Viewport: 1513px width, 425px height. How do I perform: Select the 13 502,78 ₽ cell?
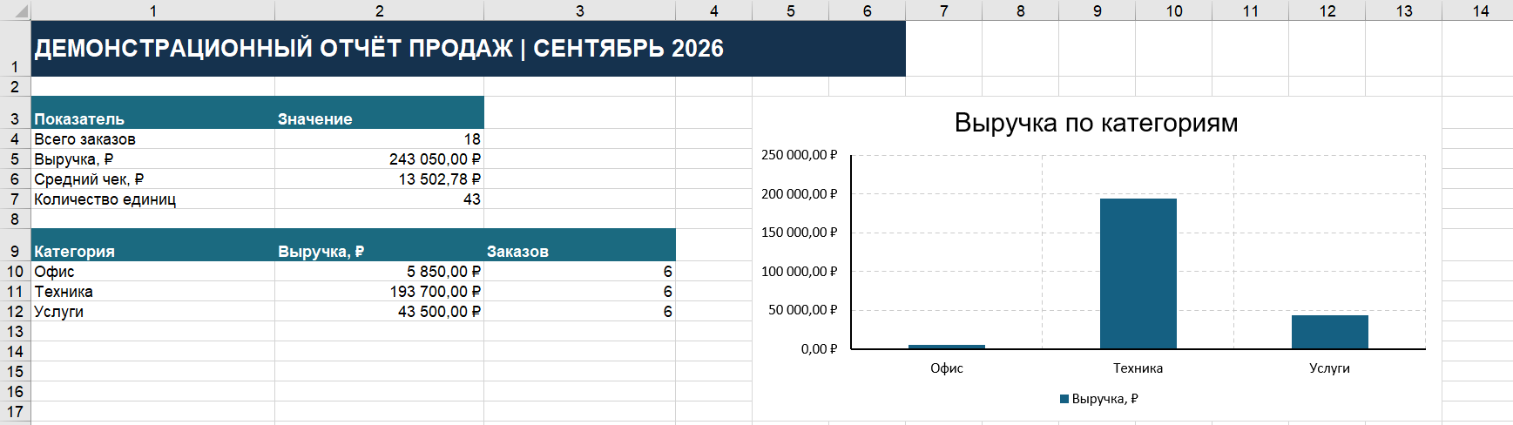tap(380, 179)
